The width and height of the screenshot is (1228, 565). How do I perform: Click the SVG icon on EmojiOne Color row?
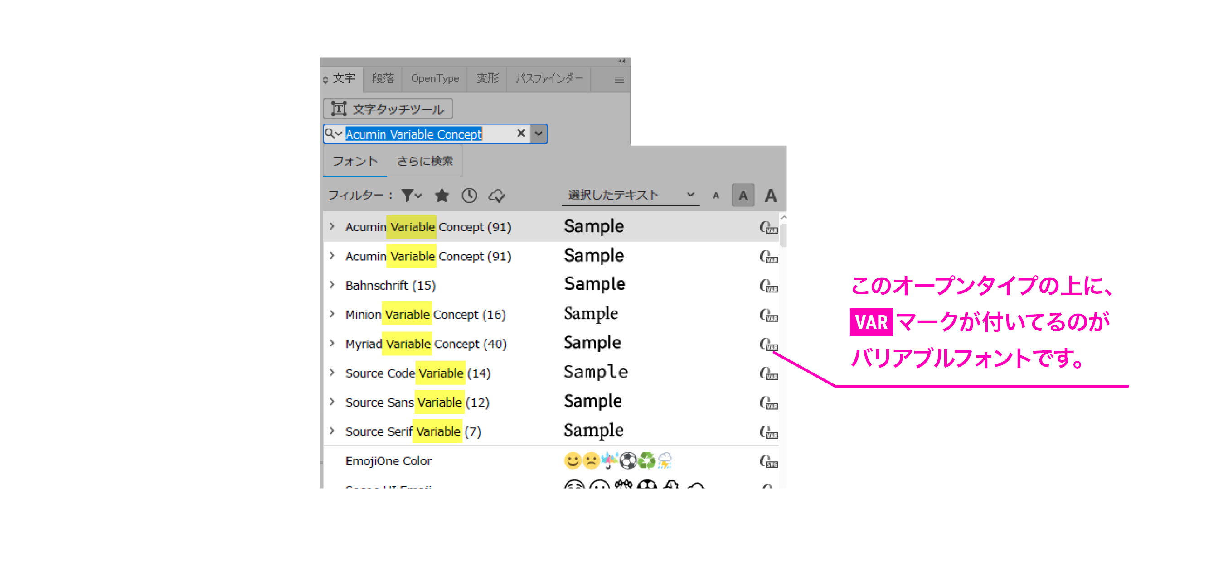(768, 461)
